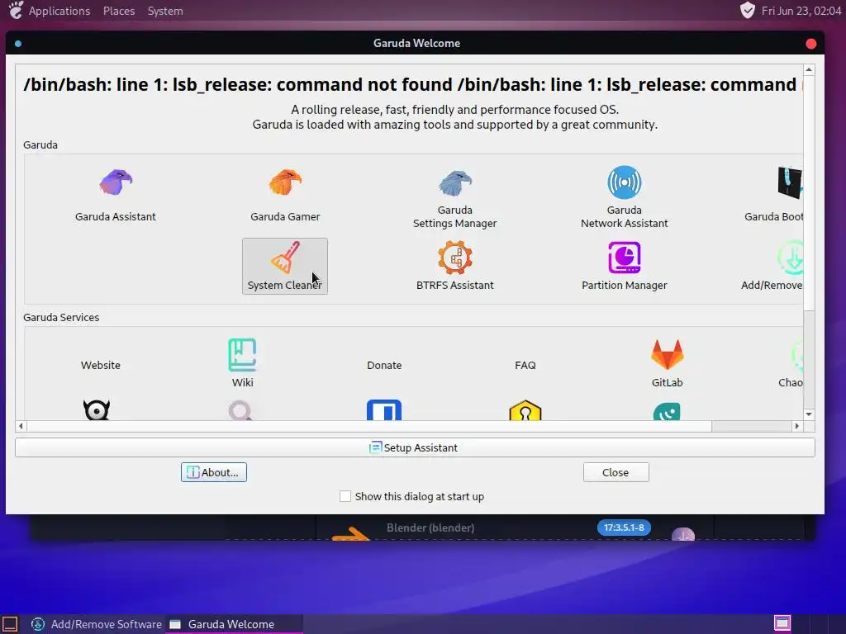Open the Applications menu
The width and height of the screenshot is (846, 634).
pyautogui.click(x=59, y=11)
